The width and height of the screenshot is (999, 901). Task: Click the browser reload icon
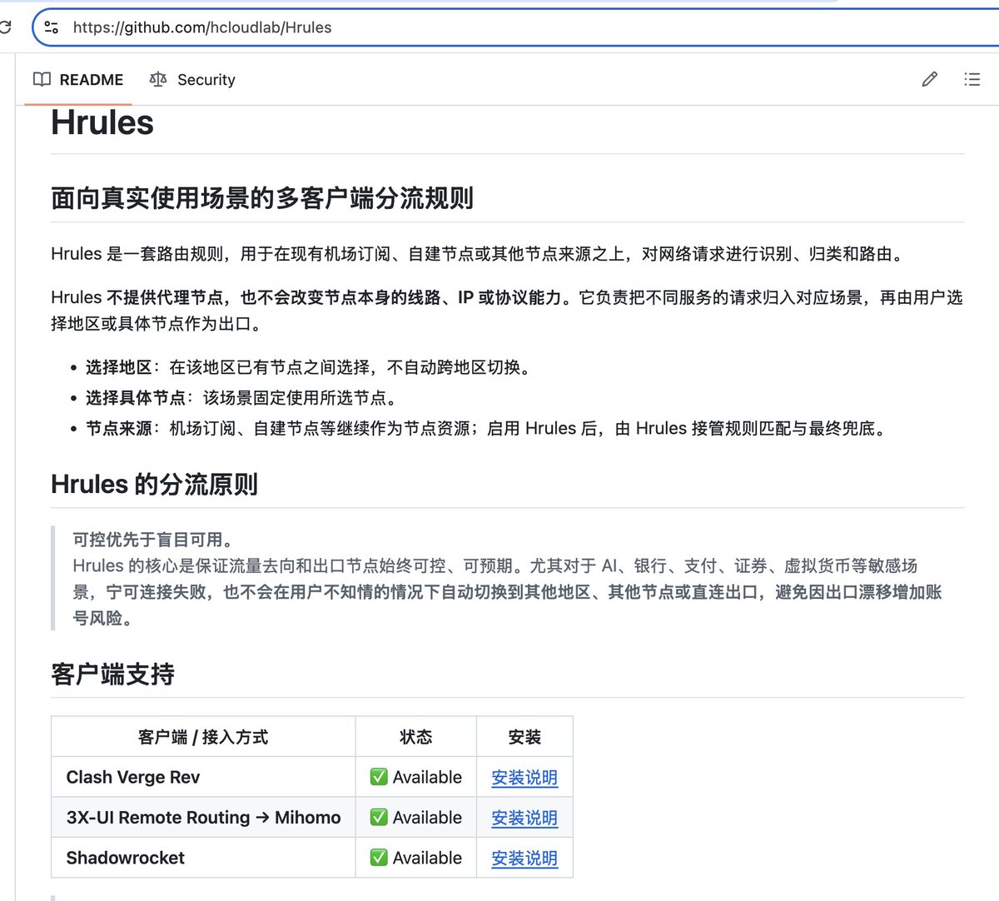coord(4,27)
